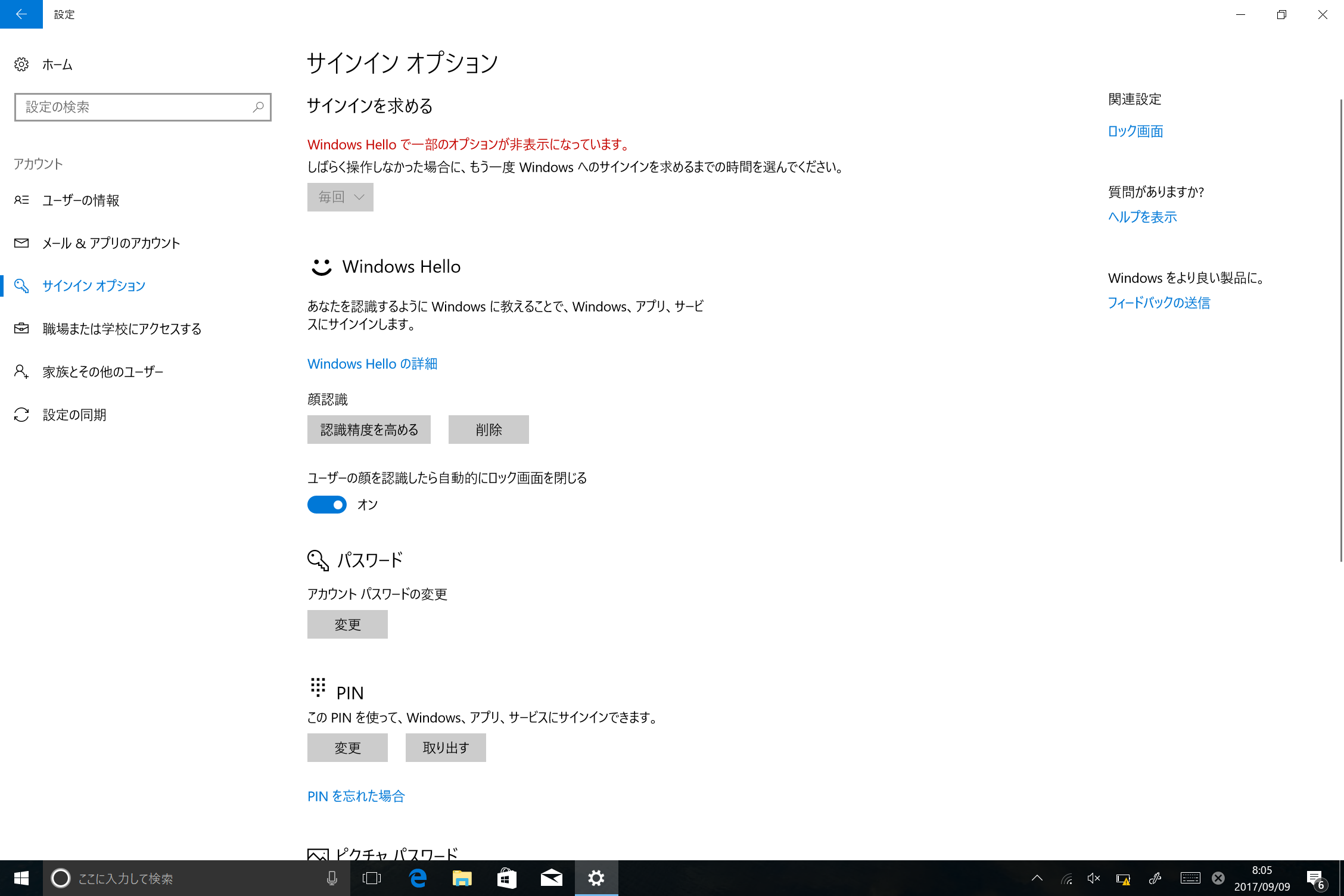This screenshot has width=1344, height=896.
Task: Select the 設定の同期 sync icon
Action: point(21,415)
